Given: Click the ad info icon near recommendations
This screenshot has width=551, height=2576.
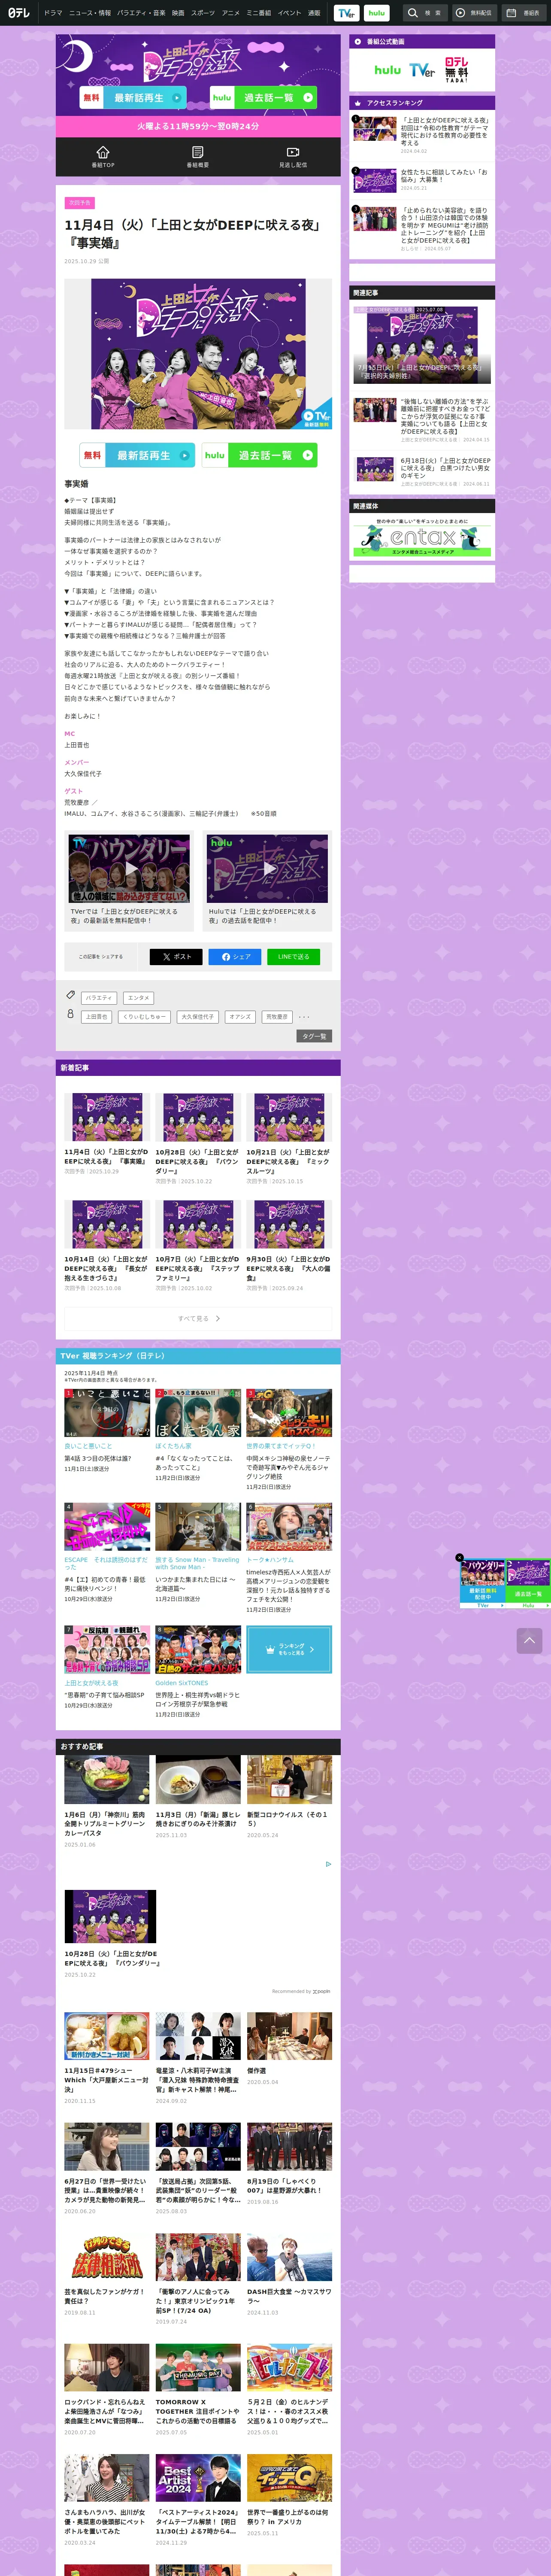Looking at the screenshot, I should (328, 1864).
